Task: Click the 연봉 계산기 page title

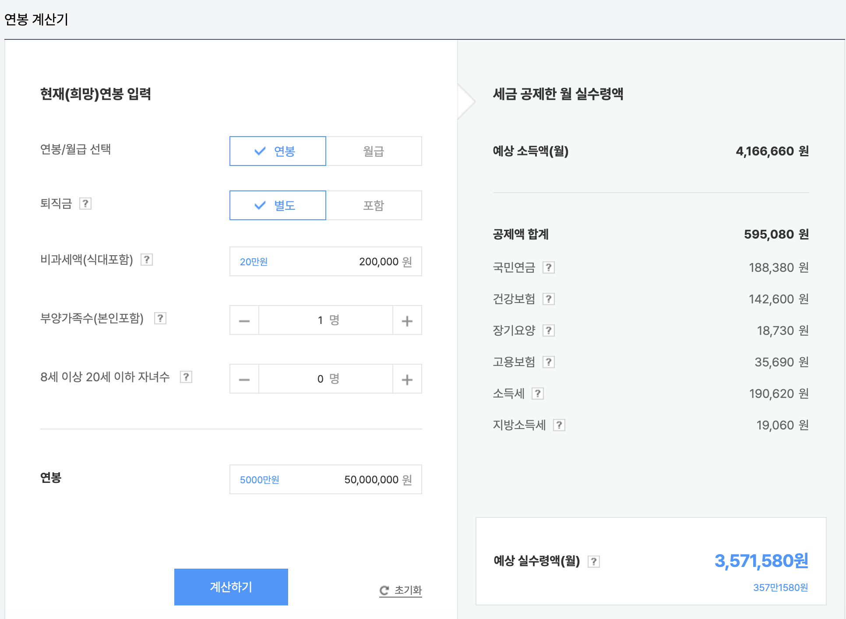Action: pyautogui.click(x=36, y=19)
